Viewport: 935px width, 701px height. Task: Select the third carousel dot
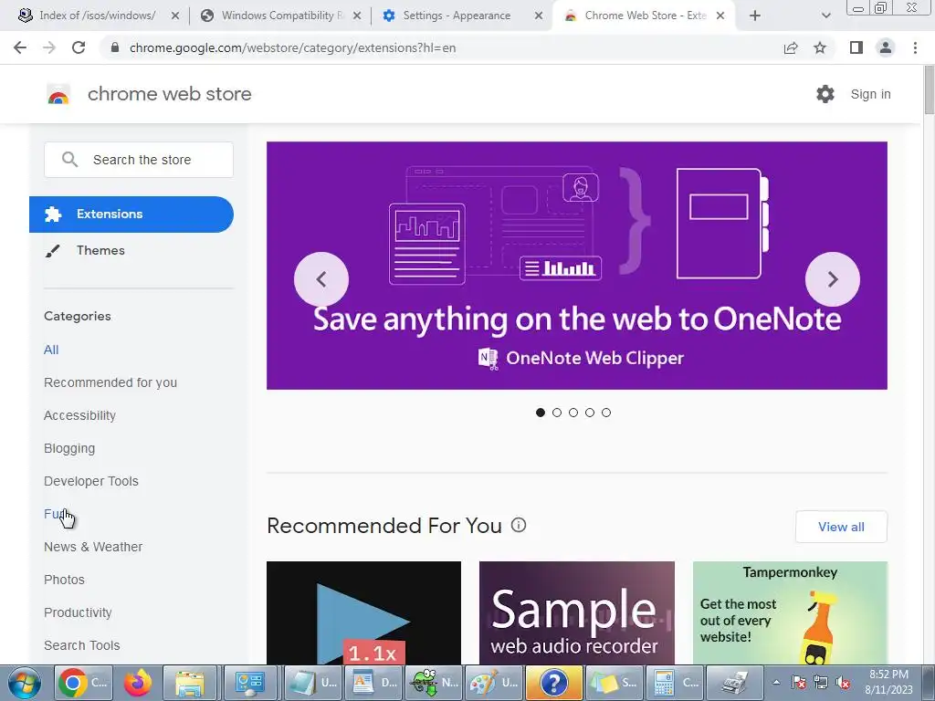pos(573,413)
